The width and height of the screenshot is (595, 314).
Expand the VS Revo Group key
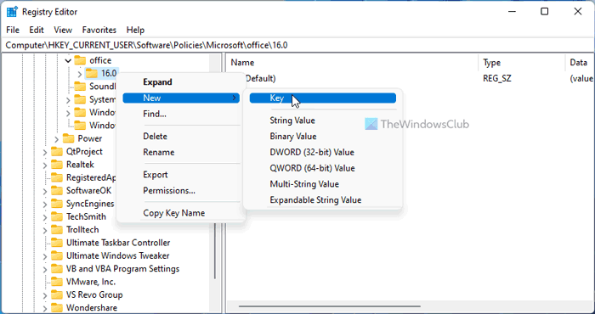click(x=45, y=295)
